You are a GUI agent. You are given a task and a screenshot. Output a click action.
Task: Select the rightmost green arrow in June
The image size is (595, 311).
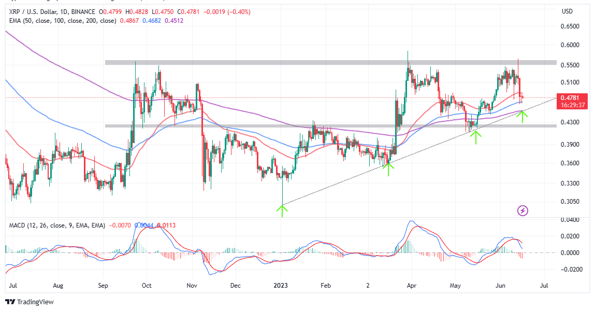523,116
